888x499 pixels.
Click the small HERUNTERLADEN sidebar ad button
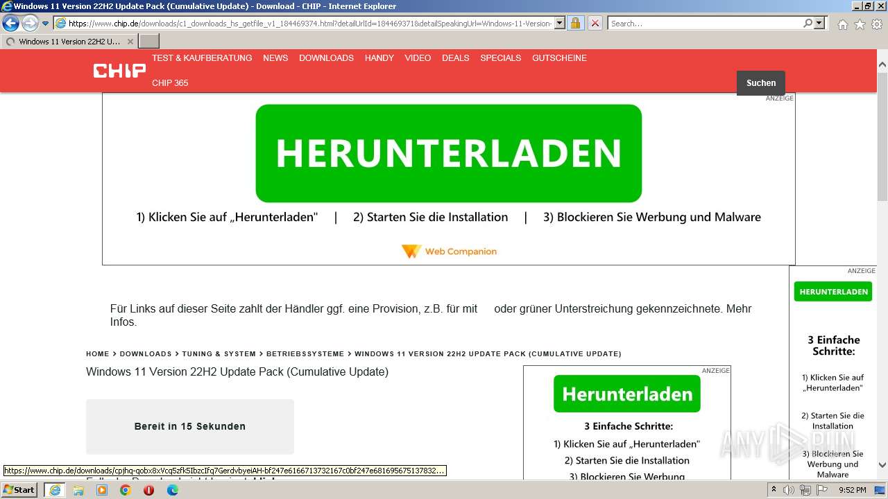click(x=833, y=292)
